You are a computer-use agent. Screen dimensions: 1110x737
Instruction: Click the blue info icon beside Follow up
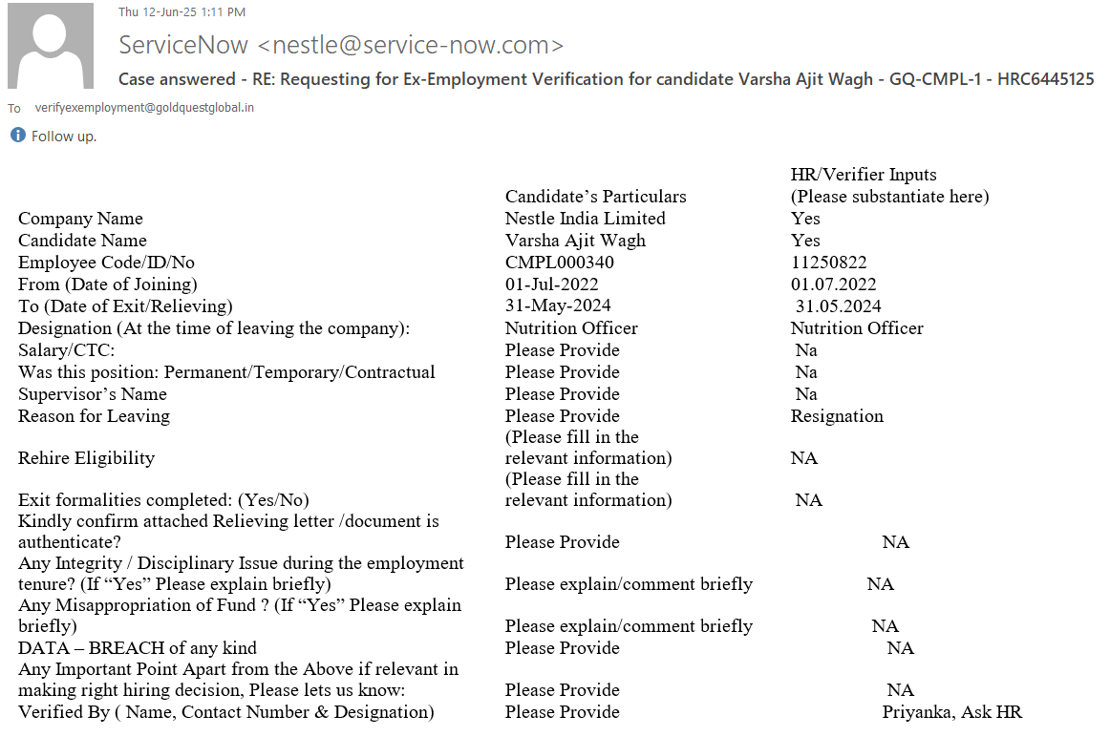point(17,136)
